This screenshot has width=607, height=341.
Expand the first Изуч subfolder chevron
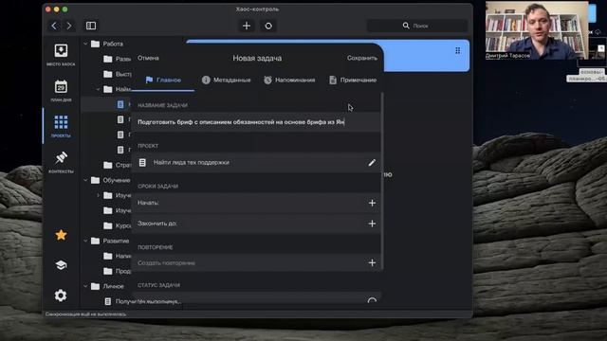pos(98,196)
